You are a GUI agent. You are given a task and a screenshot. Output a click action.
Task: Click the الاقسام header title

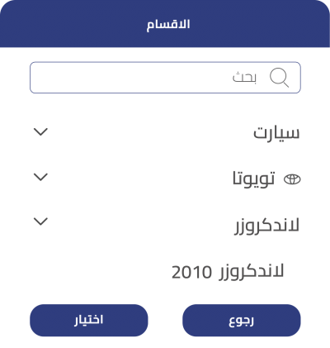point(168,25)
